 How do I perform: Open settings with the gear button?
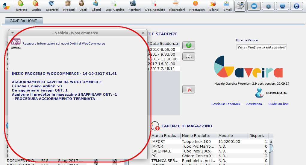(x=268, y=6)
